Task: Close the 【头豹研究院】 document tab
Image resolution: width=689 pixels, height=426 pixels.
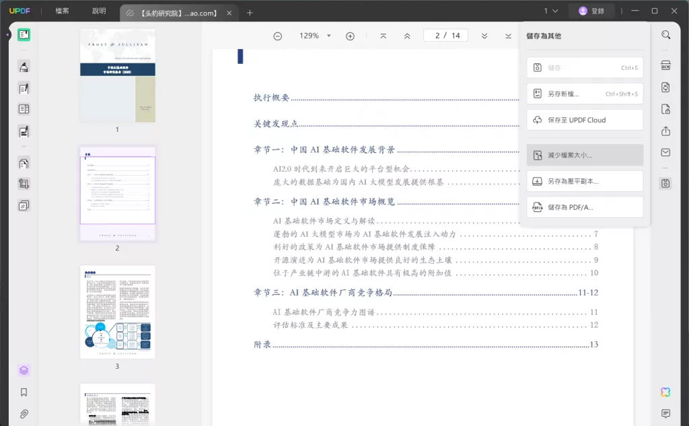Action: coord(229,13)
